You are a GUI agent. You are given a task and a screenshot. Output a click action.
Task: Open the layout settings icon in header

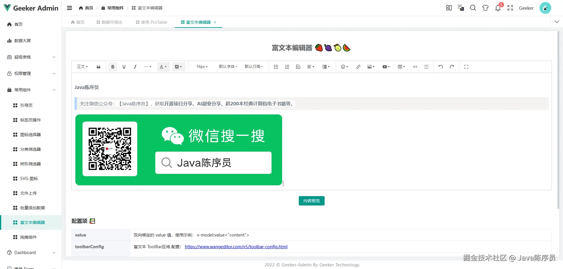(449, 8)
